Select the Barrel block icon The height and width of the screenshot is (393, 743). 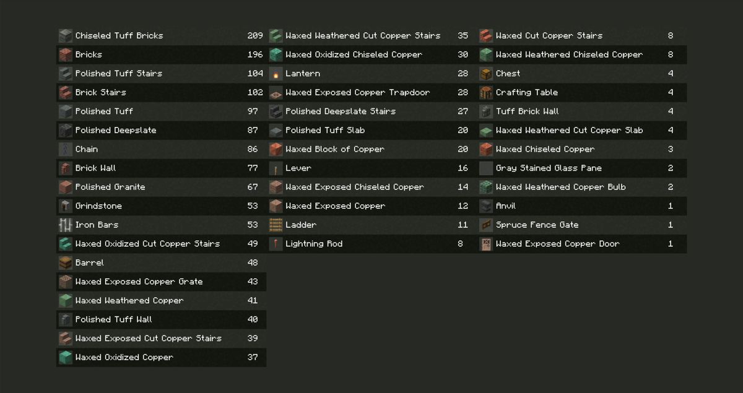coord(66,263)
